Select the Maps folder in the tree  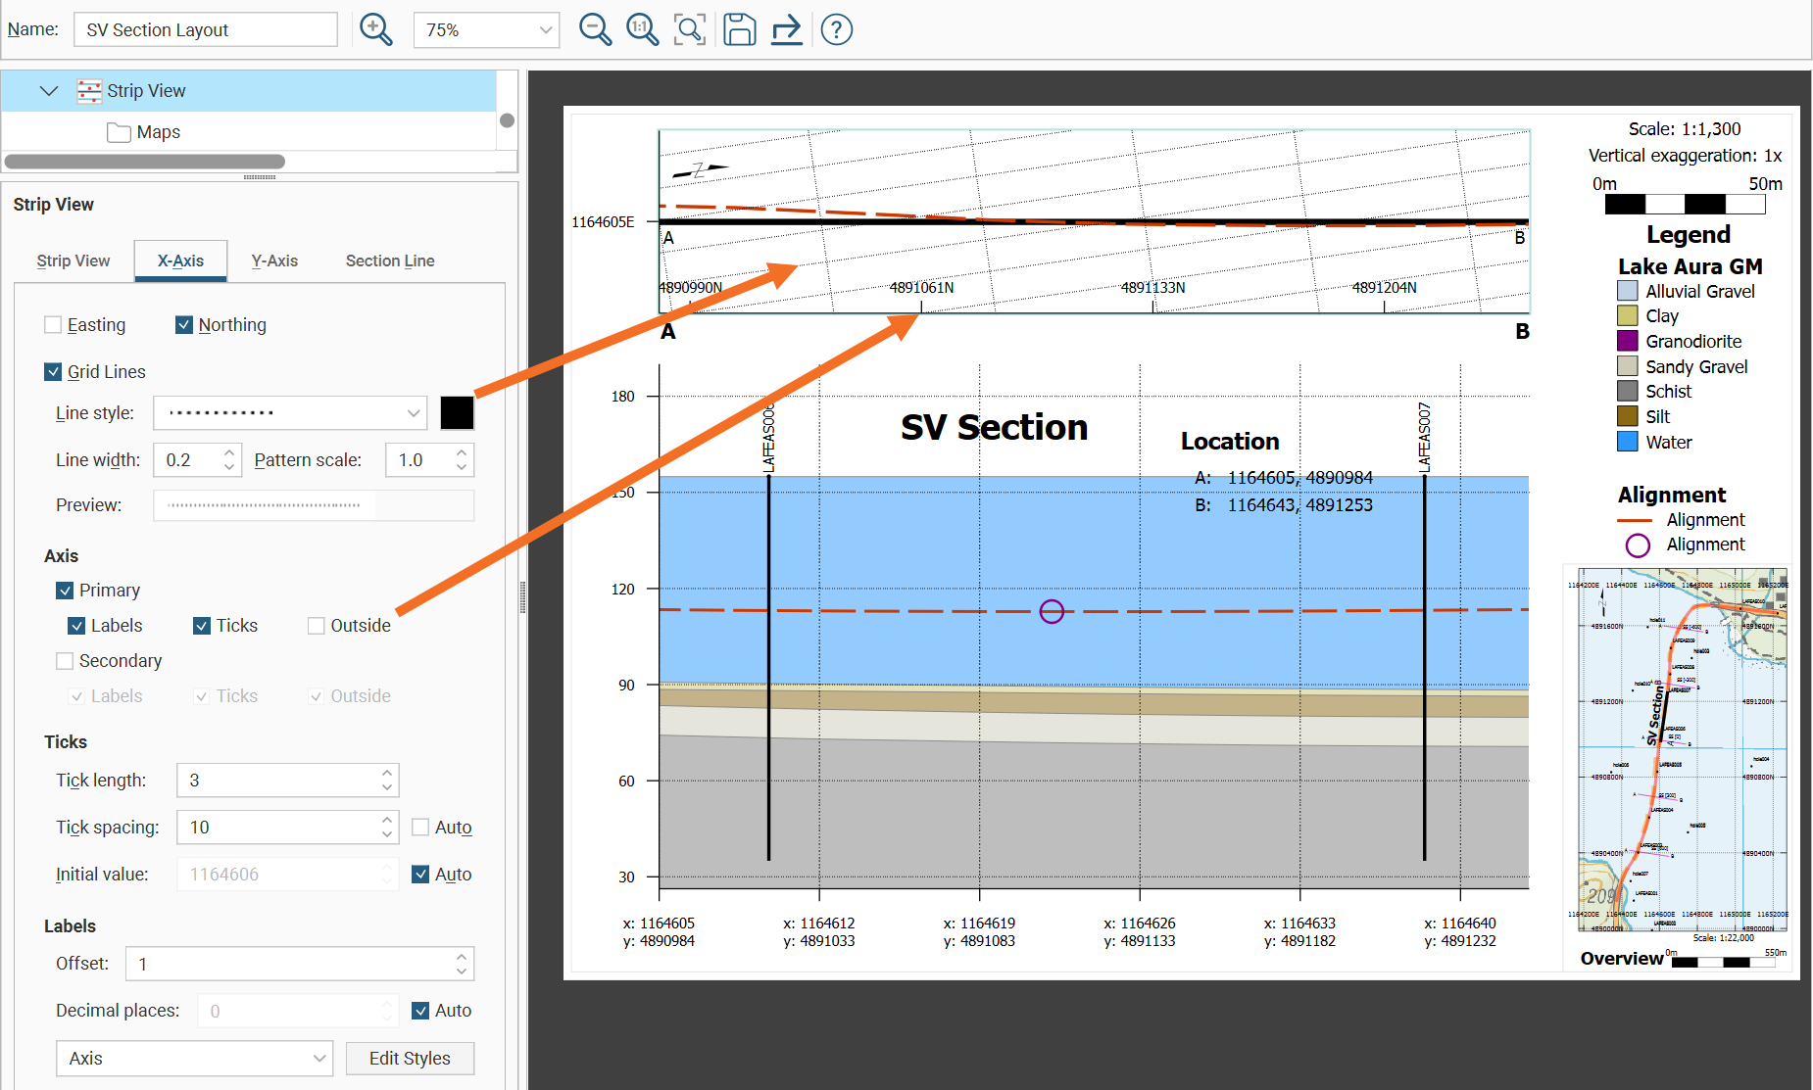pos(158,132)
